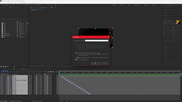
Task: Click the first icon in timeline bottom-left corner
Action: coord(1,101)
